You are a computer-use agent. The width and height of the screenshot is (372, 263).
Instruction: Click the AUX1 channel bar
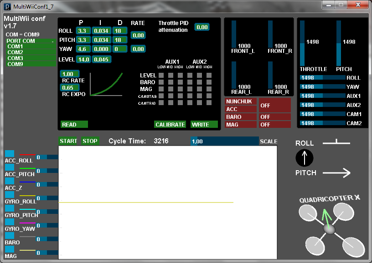pos(323,96)
